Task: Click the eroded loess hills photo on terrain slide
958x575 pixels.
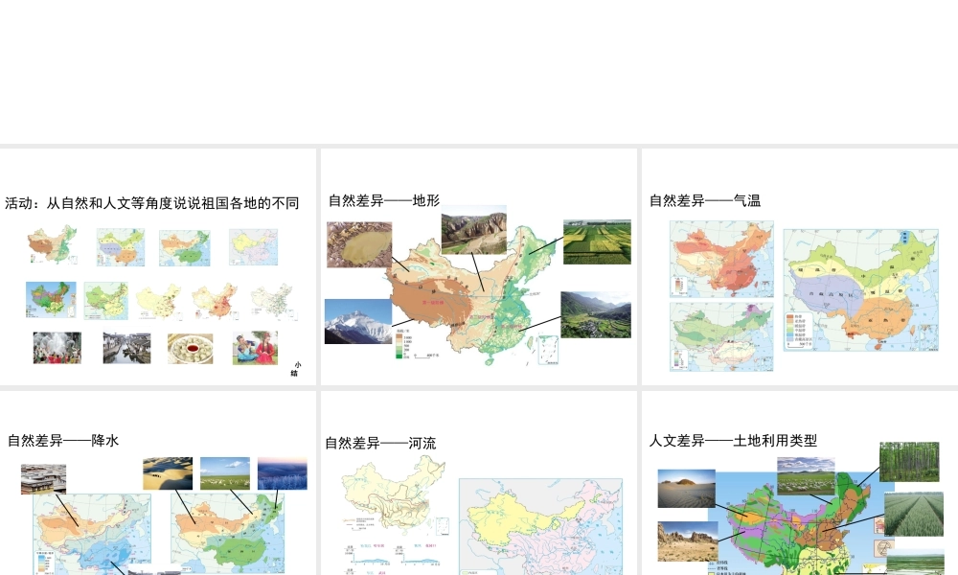Action: coord(474,229)
